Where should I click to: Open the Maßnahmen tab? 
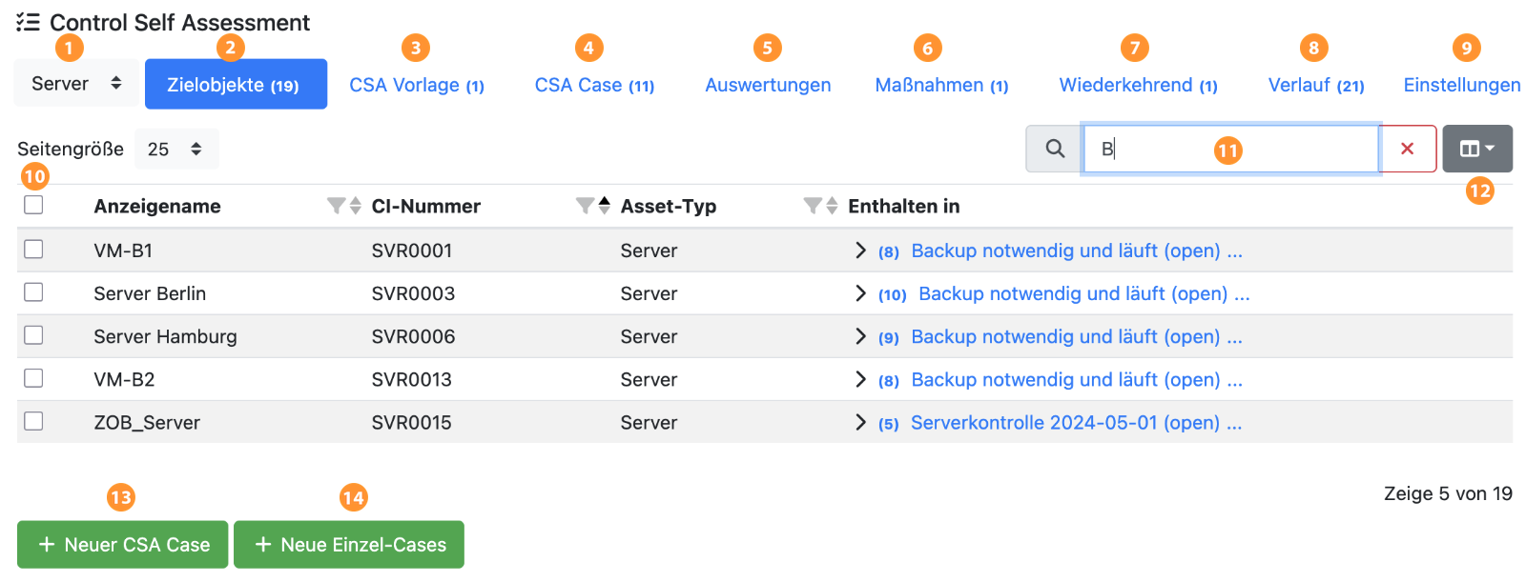click(941, 85)
